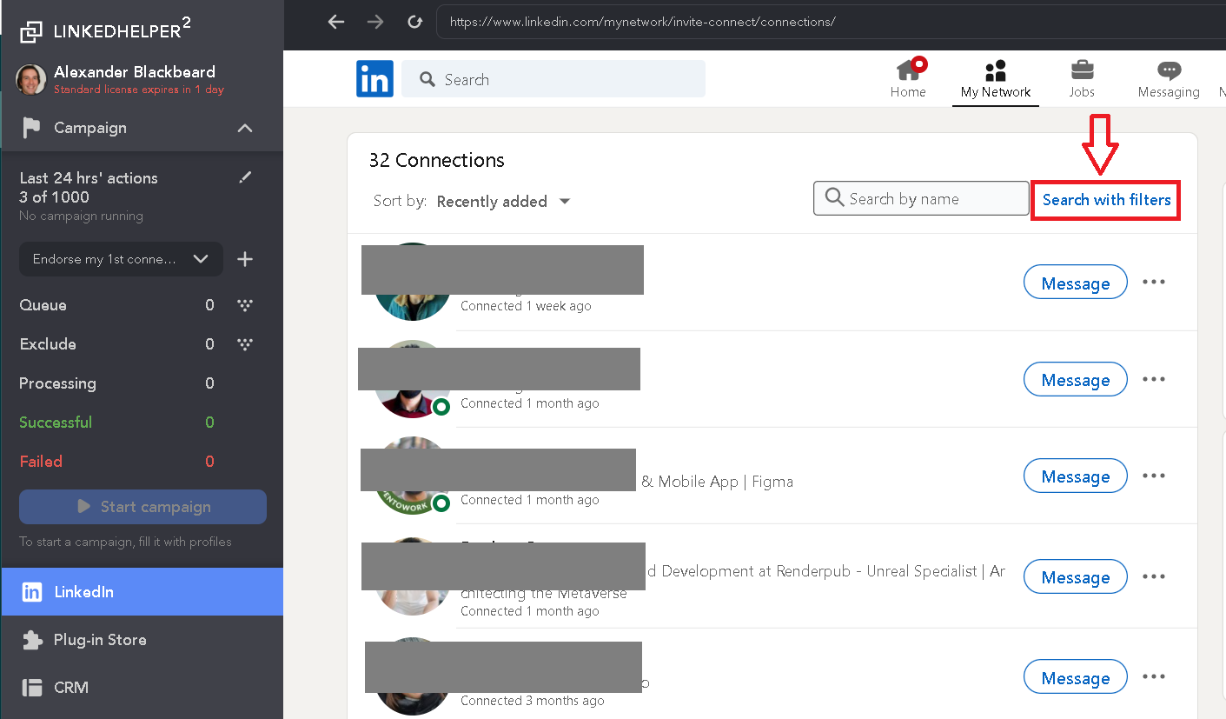
Task: Click the Search by name field
Action: [x=921, y=198]
